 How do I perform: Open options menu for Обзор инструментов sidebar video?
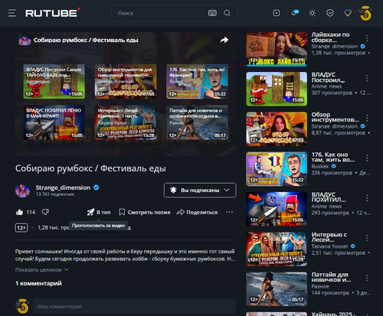(367, 118)
